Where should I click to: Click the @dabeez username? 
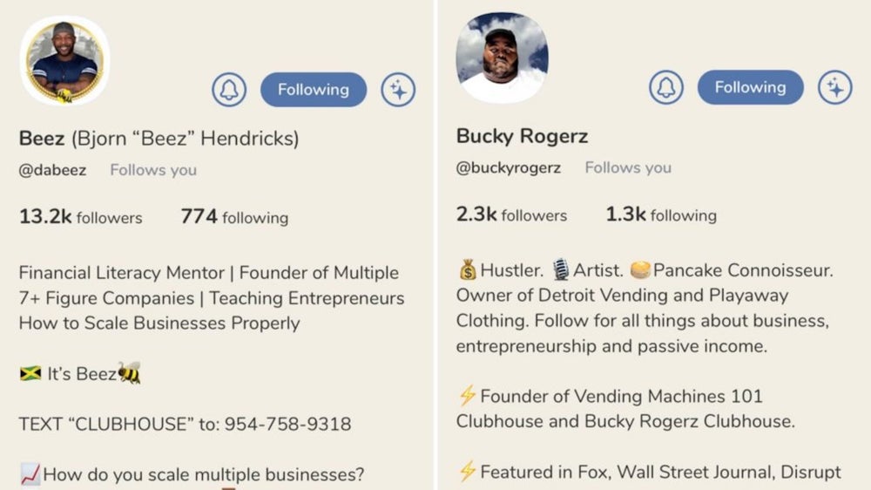tap(52, 170)
